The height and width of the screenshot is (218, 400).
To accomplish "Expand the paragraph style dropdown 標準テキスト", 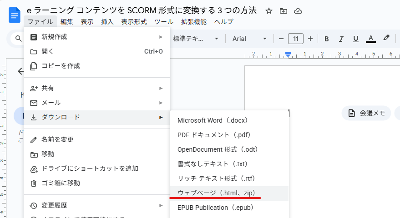I will click(196, 39).
